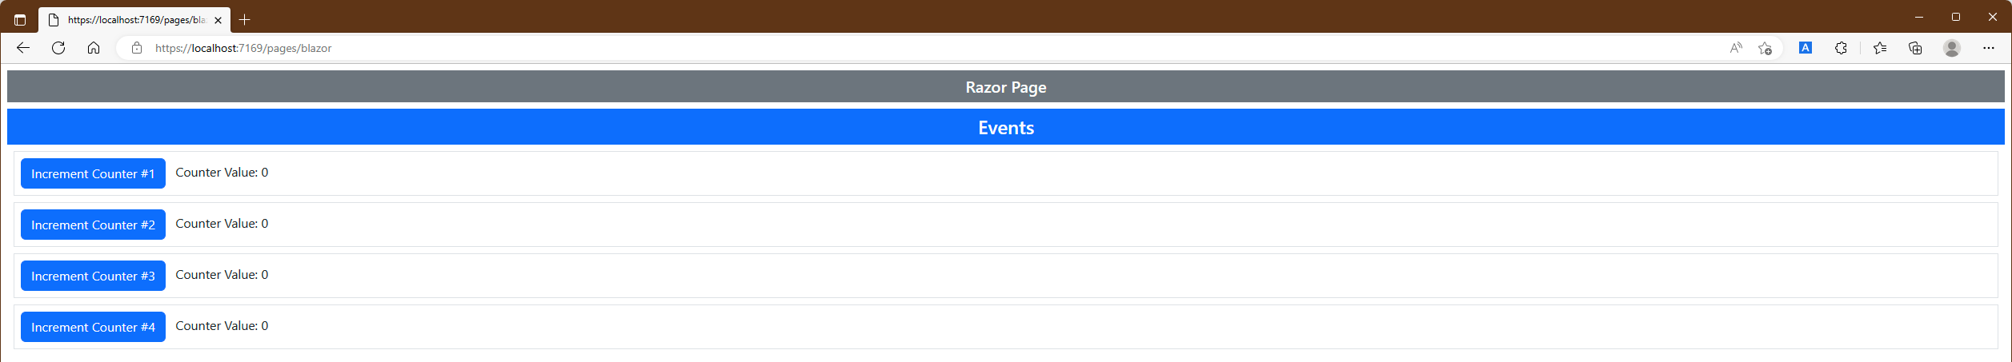Click Counter Value text beside Counter #2

point(222,224)
